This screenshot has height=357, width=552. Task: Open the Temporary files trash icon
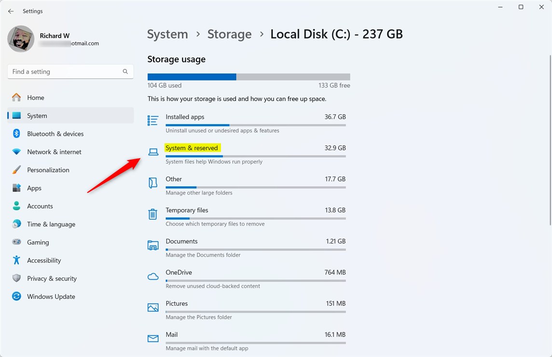click(x=153, y=214)
